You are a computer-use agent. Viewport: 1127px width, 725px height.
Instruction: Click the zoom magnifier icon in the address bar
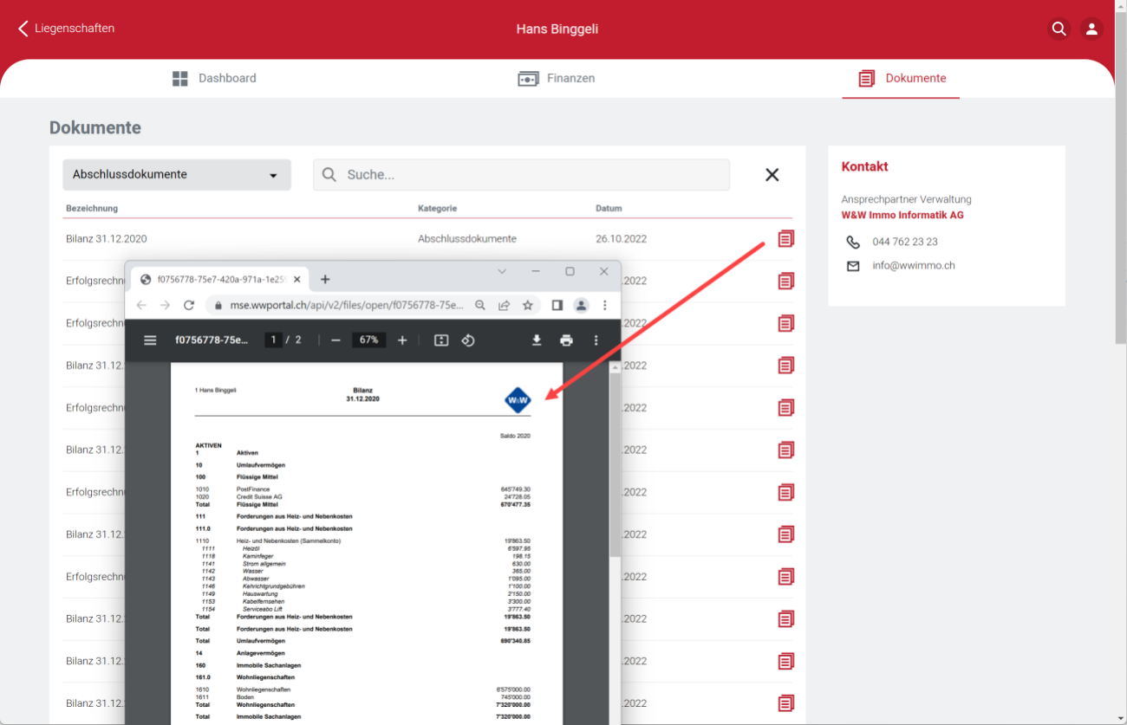point(480,305)
